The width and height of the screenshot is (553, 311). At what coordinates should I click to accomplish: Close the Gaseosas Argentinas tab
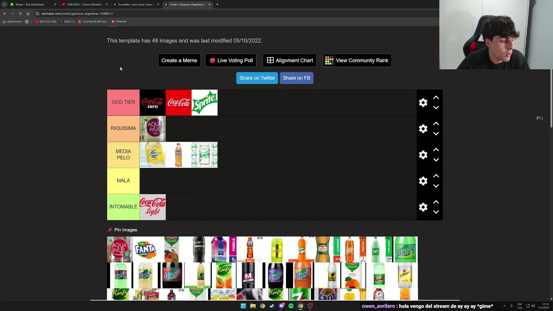(x=210, y=4)
